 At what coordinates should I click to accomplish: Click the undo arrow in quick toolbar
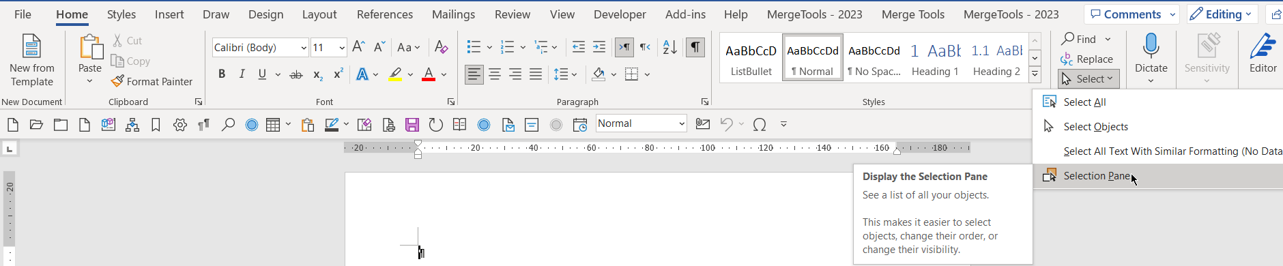coord(727,124)
